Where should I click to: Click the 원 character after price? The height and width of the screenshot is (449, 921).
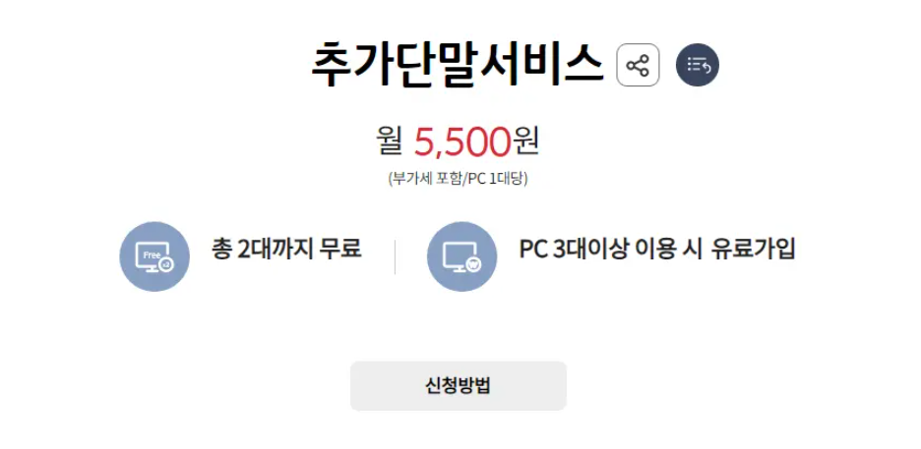(525, 142)
